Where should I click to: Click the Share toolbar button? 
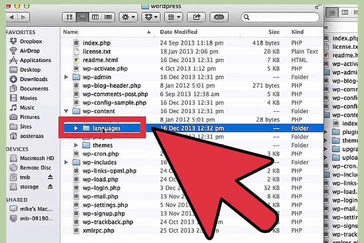coord(196,17)
